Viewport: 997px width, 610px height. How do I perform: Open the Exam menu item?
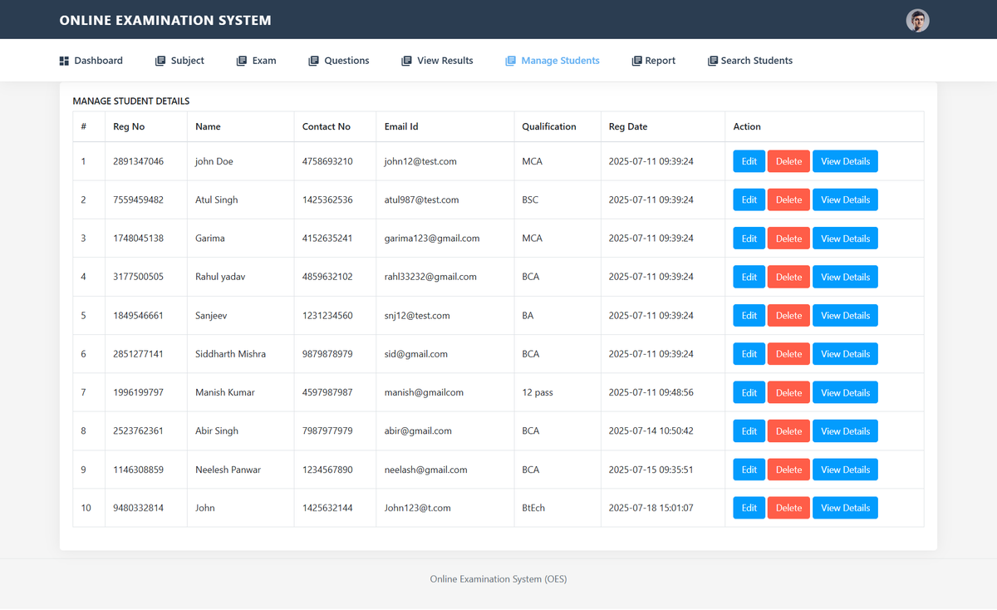257,61
